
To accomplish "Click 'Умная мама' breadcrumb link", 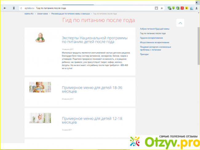I will (x=43, y=14).
